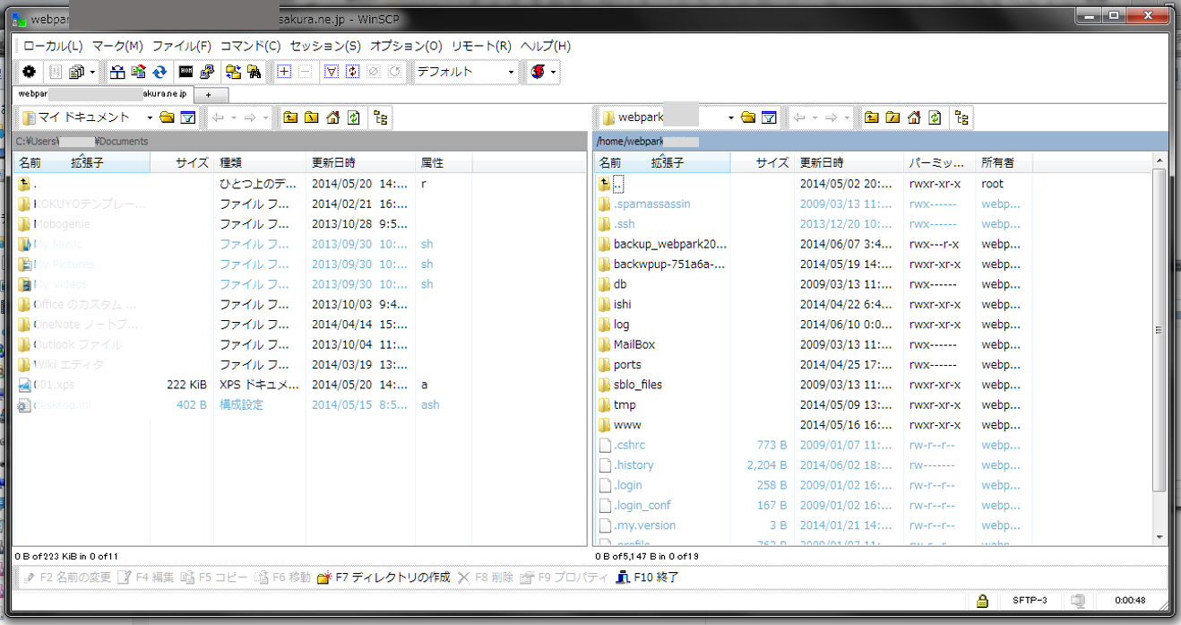This screenshot has height=625, width=1181.
Task: Sort local panel by 種類 column
Action: coord(262,163)
